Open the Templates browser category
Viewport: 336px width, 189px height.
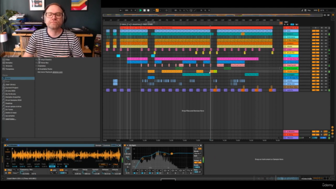click(10, 69)
